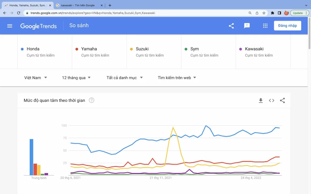
Task: Open embed code for the chart
Action: point(272,100)
